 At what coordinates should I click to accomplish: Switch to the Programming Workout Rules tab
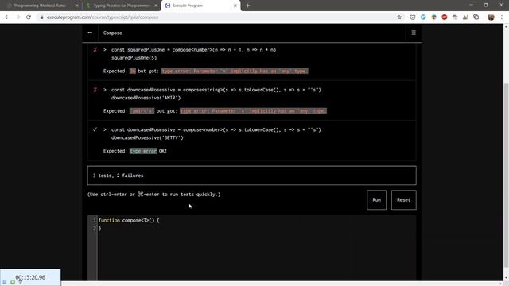tap(40, 6)
